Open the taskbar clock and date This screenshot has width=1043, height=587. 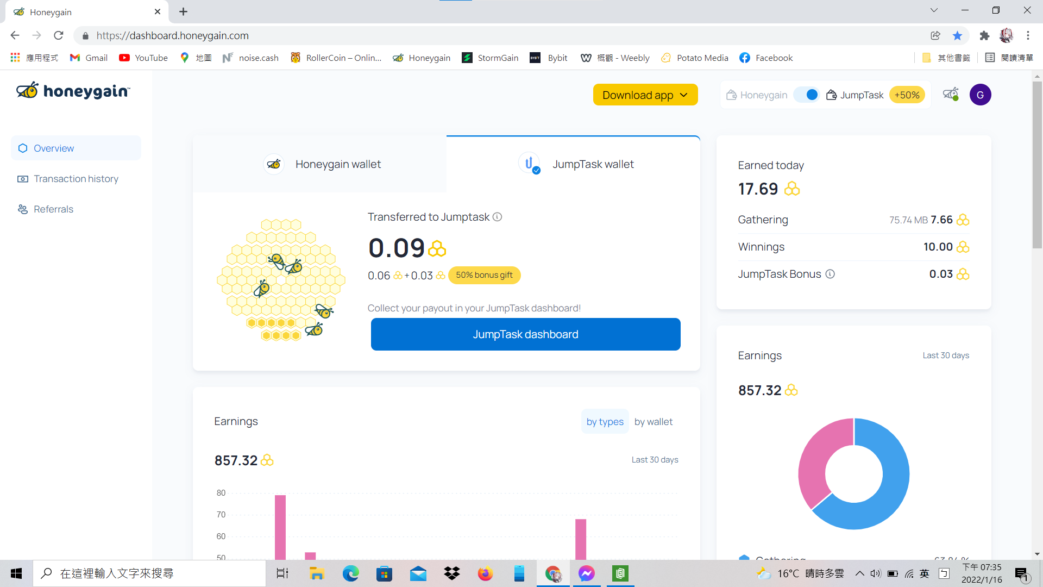pyautogui.click(x=982, y=573)
